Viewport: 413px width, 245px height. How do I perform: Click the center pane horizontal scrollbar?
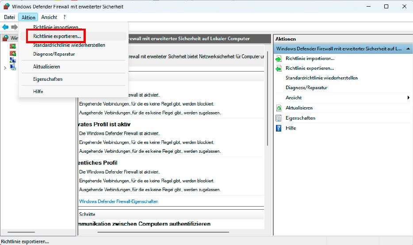tap(163, 232)
